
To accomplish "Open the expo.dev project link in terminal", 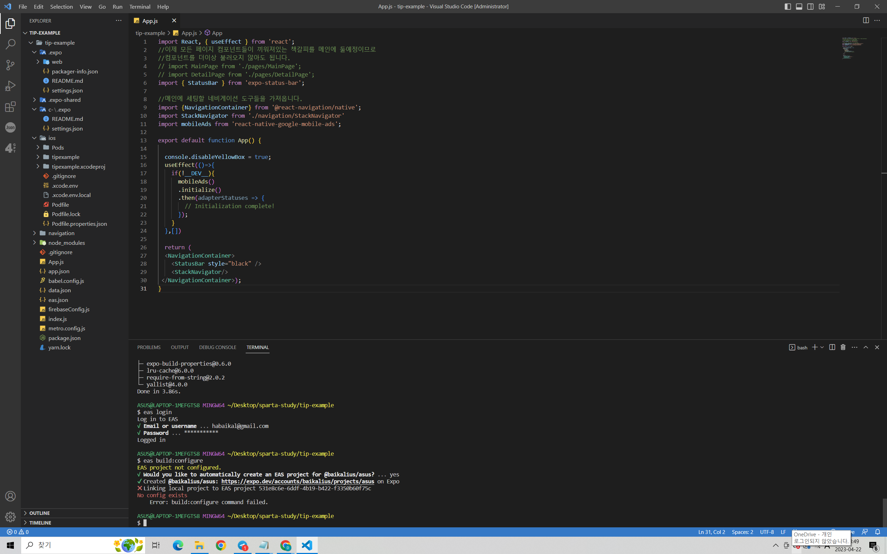I will click(x=298, y=481).
